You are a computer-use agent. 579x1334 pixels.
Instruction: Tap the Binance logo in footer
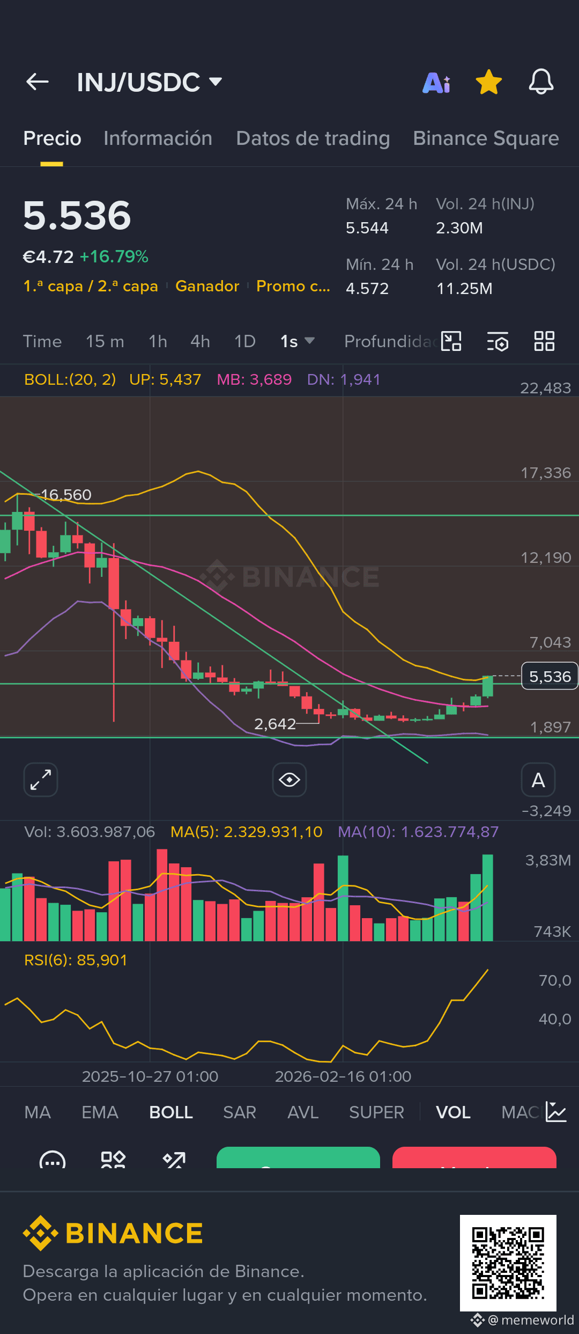[113, 1233]
